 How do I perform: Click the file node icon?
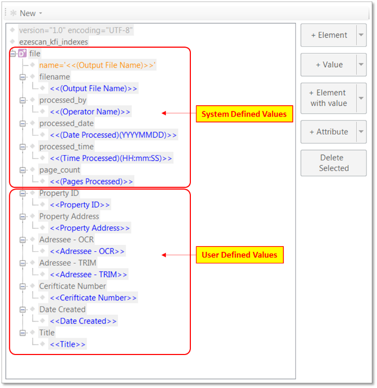(22, 53)
